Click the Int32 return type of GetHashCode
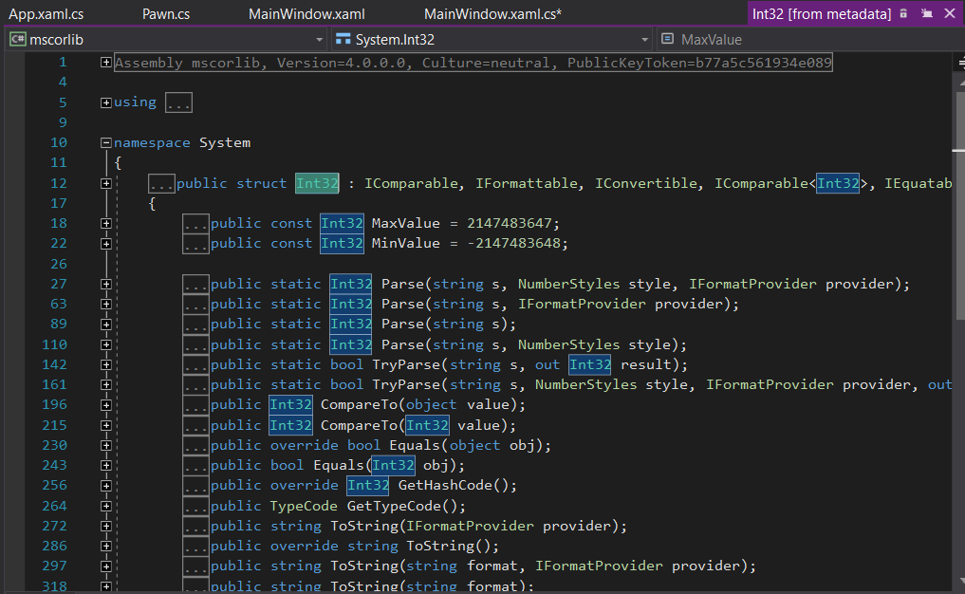The width and height of the screenshot is (965, 594). click(367, 486)
